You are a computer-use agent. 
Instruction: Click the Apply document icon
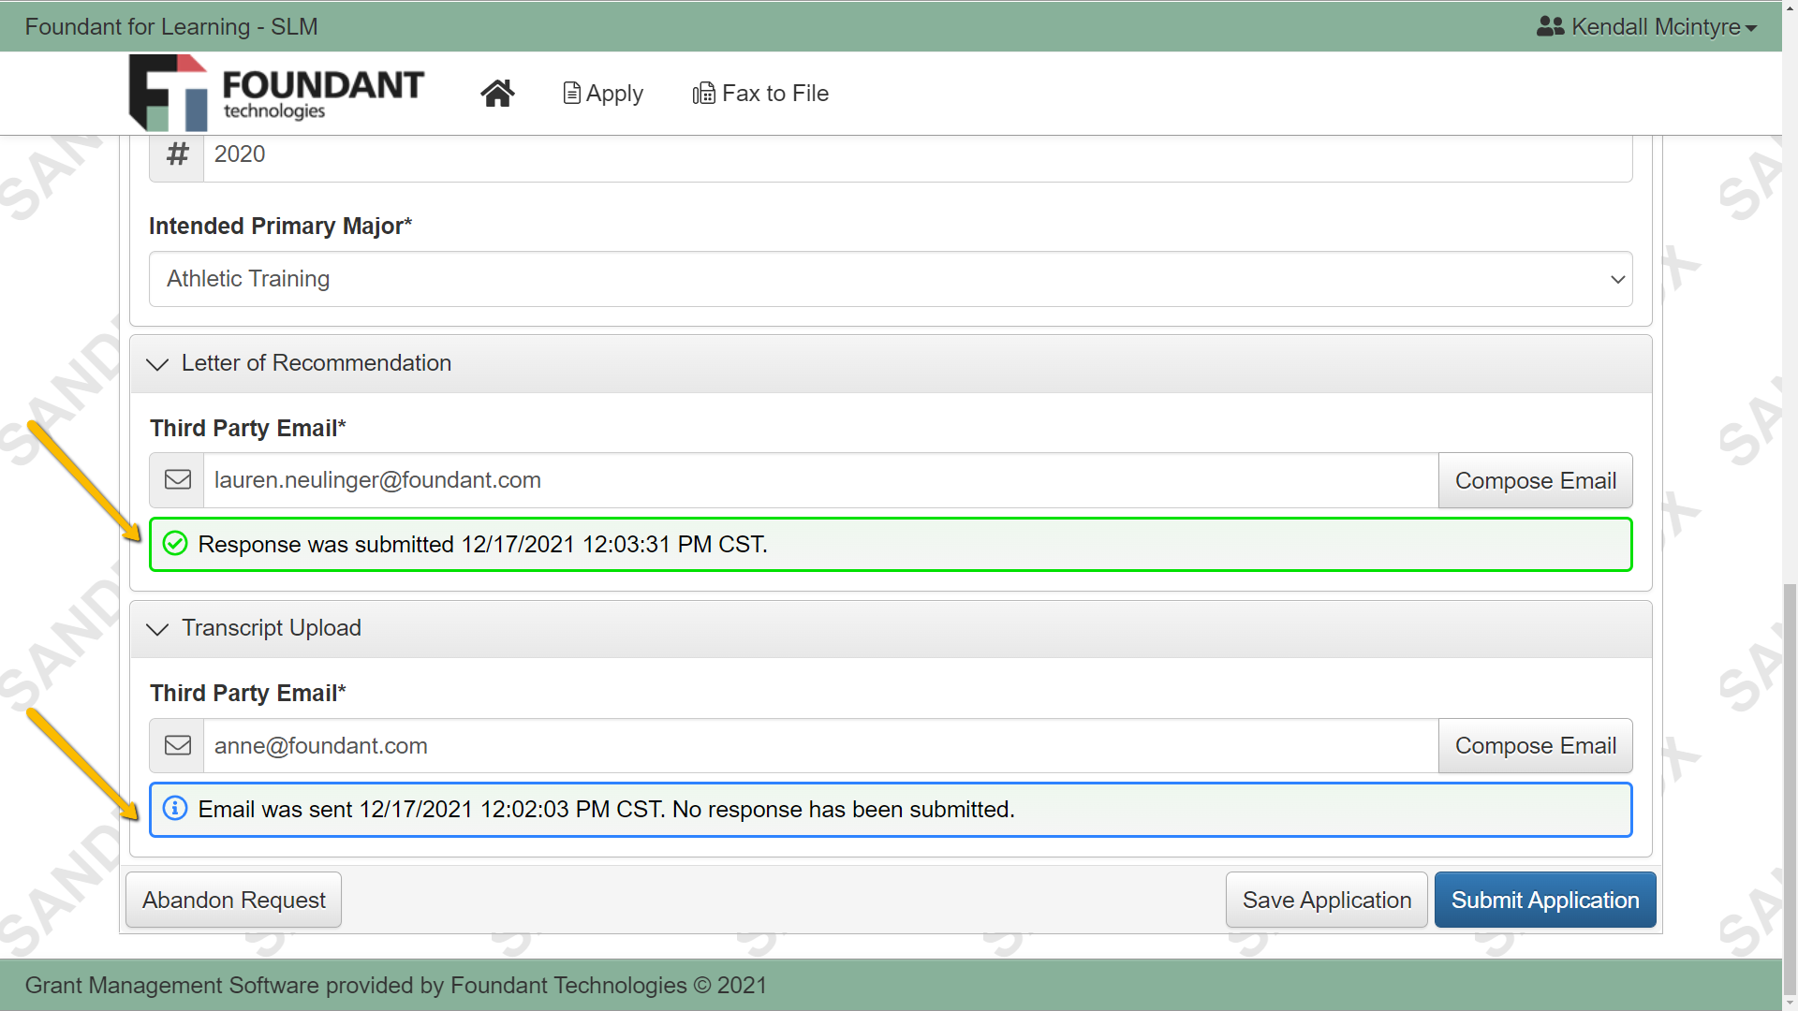coord(571,93)
